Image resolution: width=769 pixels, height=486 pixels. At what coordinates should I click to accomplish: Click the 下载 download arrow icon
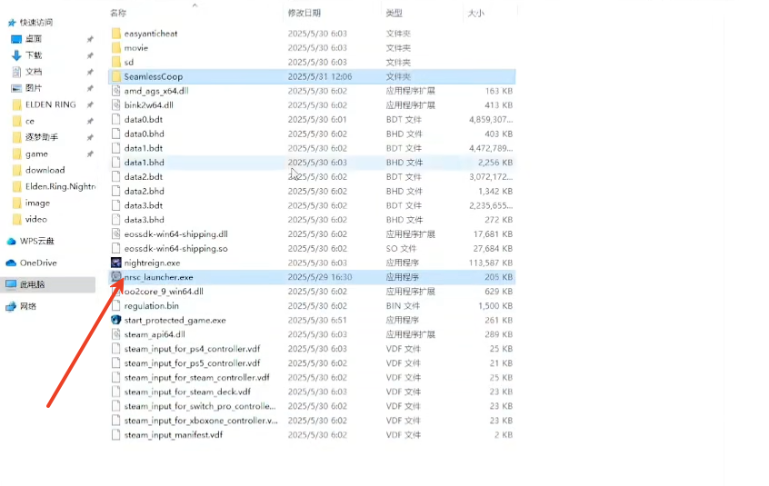click(16, 55)
